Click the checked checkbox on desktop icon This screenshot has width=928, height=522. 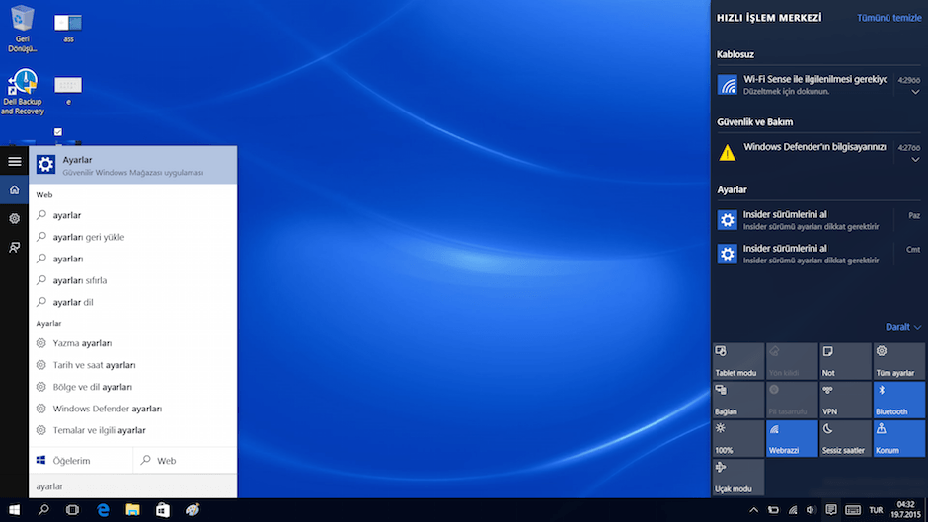(x=58, y=132)
